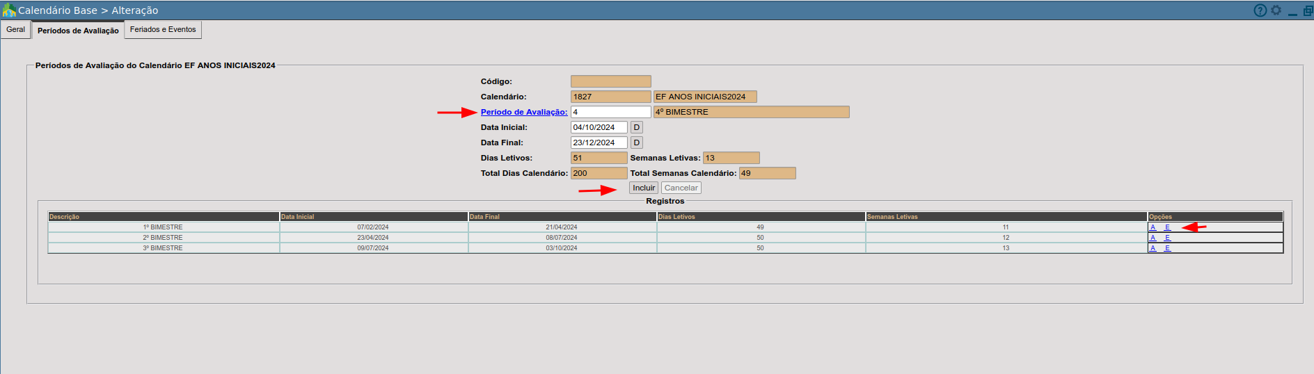Switch to the Geral tab
The width and height of the screenshot is (1314, 374).
[x=15, y=29]
